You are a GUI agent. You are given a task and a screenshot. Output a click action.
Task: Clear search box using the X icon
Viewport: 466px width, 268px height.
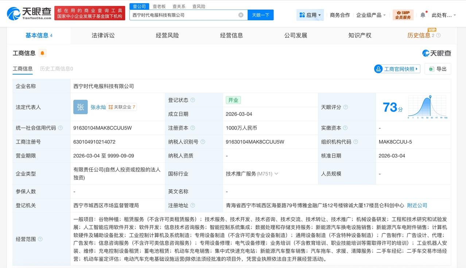click(x=240, y=15)
